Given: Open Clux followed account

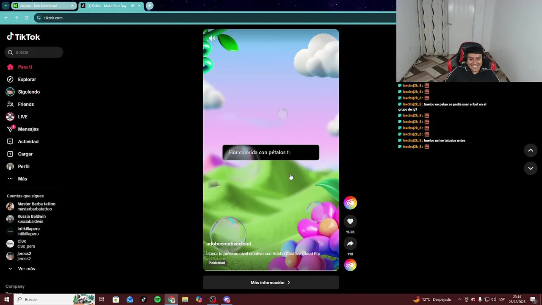Looking at the screenshot, I should click(21, 244).
